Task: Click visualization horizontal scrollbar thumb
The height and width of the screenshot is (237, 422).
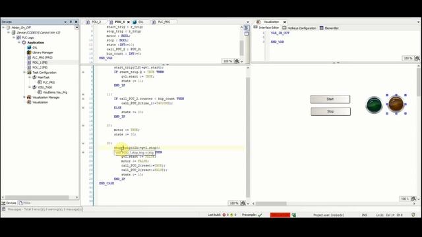Action: click(x=271, y=203)
